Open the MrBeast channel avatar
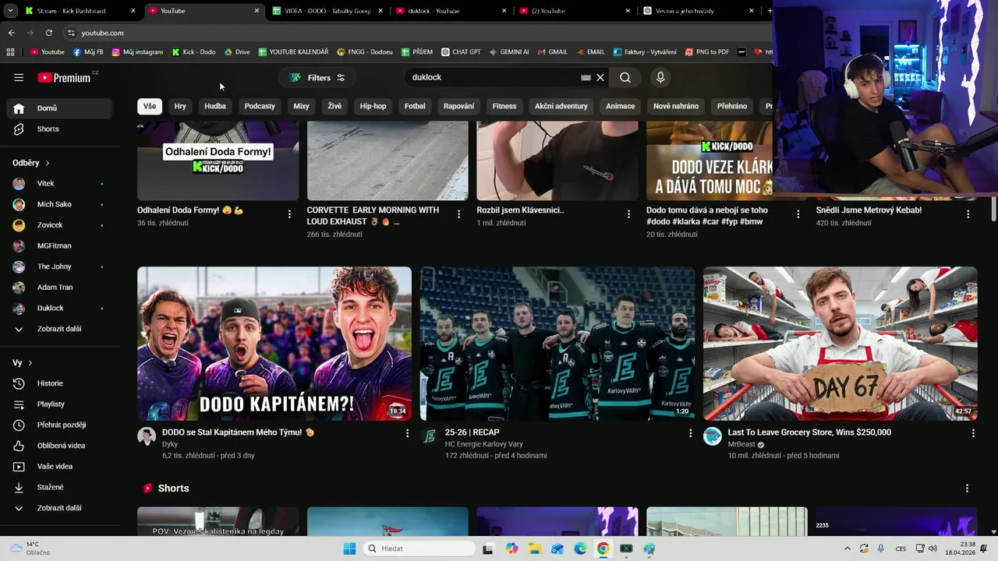Screen dimensions: 998x561 pyautogui.click(x=713, y=436)
